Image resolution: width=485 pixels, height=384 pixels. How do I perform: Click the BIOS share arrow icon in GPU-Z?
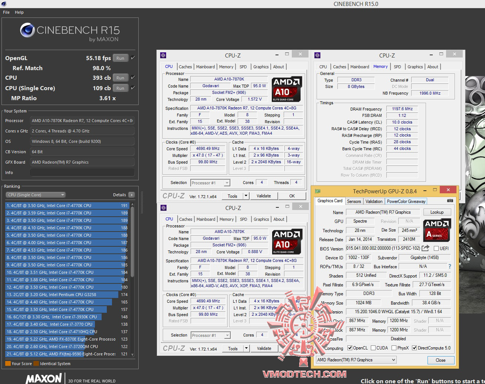426,248
